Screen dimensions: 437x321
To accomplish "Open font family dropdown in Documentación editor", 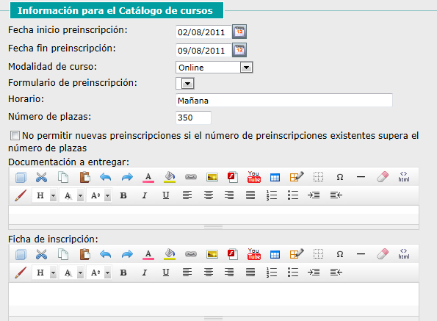I will pyautogui.click(x=72, y=195).
